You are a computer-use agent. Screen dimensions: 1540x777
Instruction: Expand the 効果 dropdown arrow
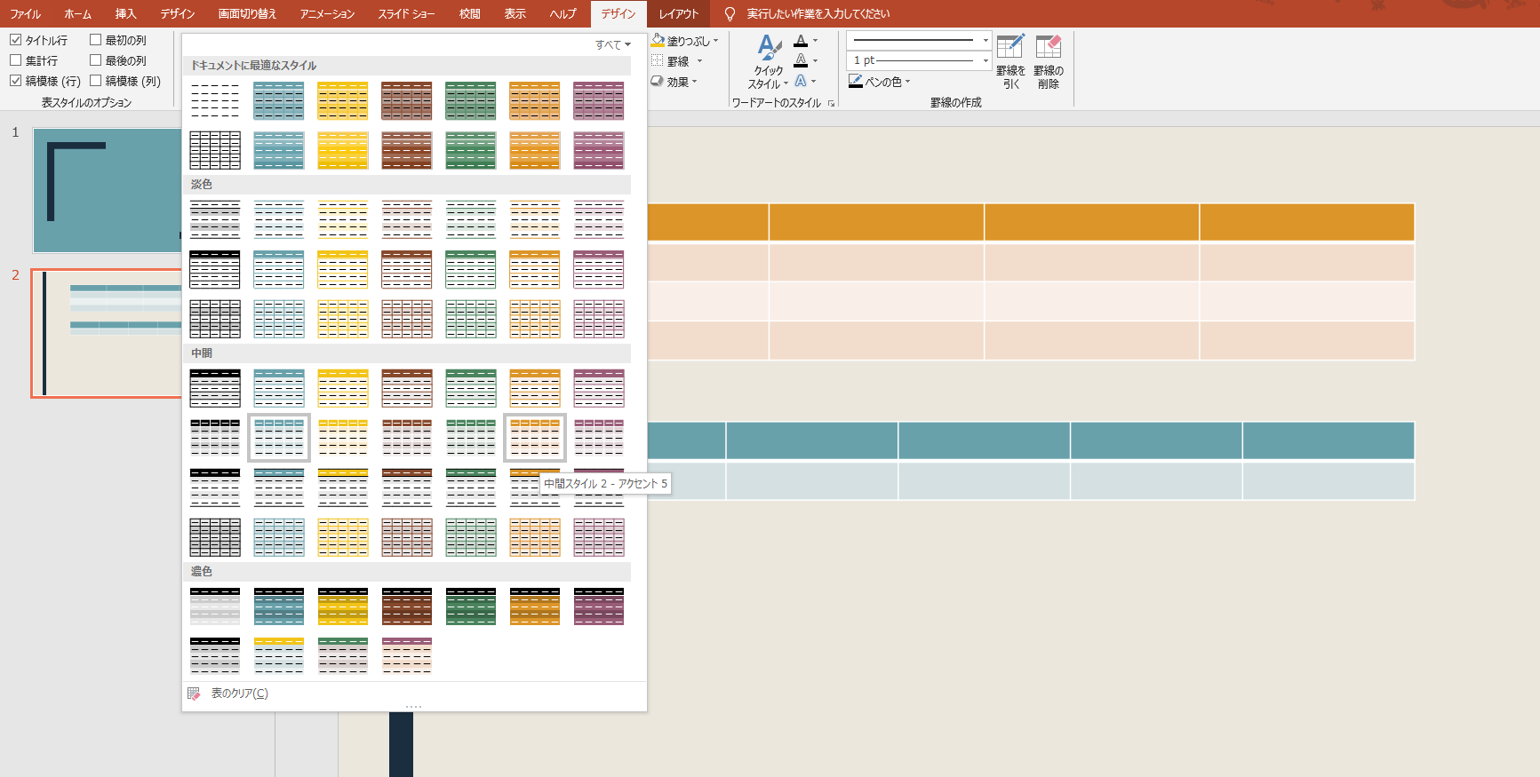[x=695, y=82]
